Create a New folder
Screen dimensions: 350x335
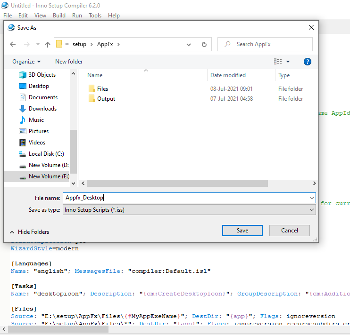click(69, 62)
